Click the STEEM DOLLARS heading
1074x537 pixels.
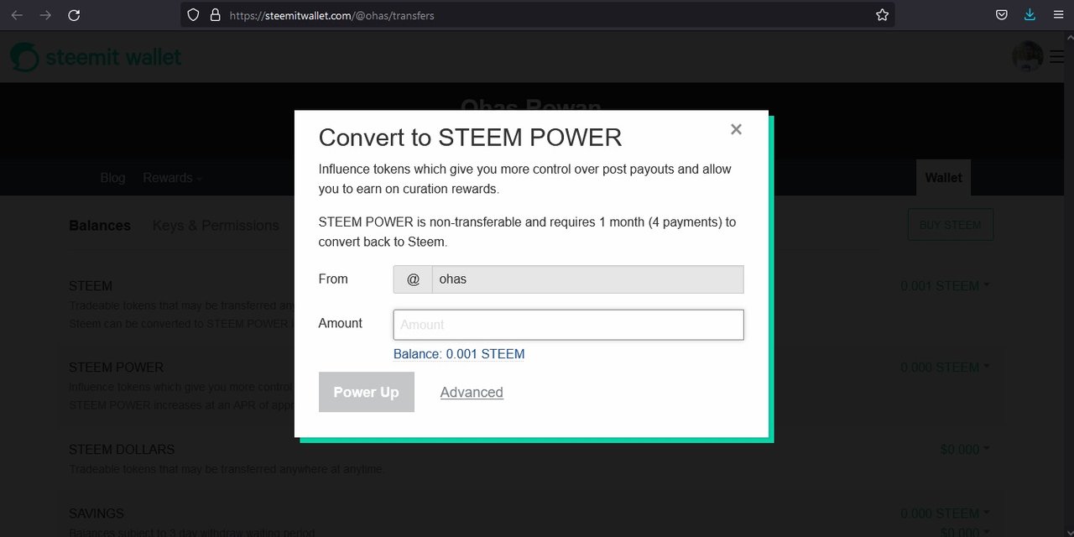click(122, 450)
